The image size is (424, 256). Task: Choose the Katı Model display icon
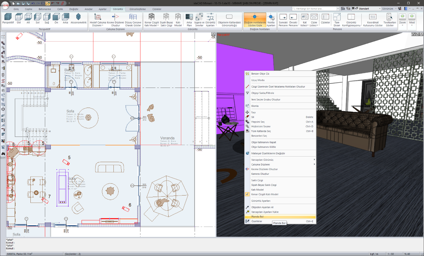178,19
